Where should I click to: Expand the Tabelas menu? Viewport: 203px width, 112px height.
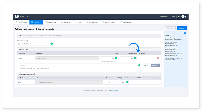tap(36, 22)
